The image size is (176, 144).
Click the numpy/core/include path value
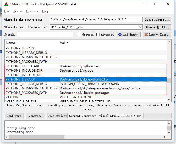tap(100, 88)
